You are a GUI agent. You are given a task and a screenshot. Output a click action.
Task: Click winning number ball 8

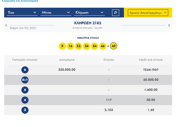tap(62, 46)
